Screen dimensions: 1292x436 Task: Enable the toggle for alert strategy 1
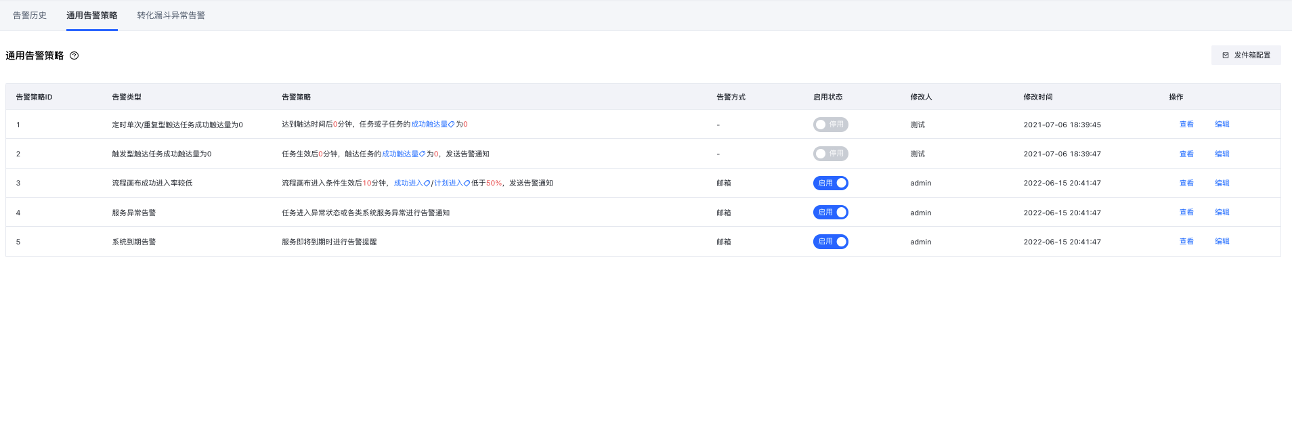coord(830,125)
